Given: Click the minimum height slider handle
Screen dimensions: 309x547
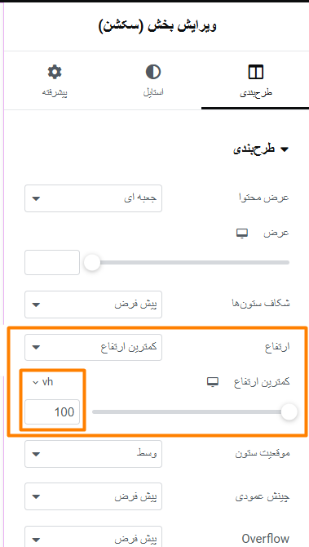Looking at the screenshot, I should pos(289,412).
